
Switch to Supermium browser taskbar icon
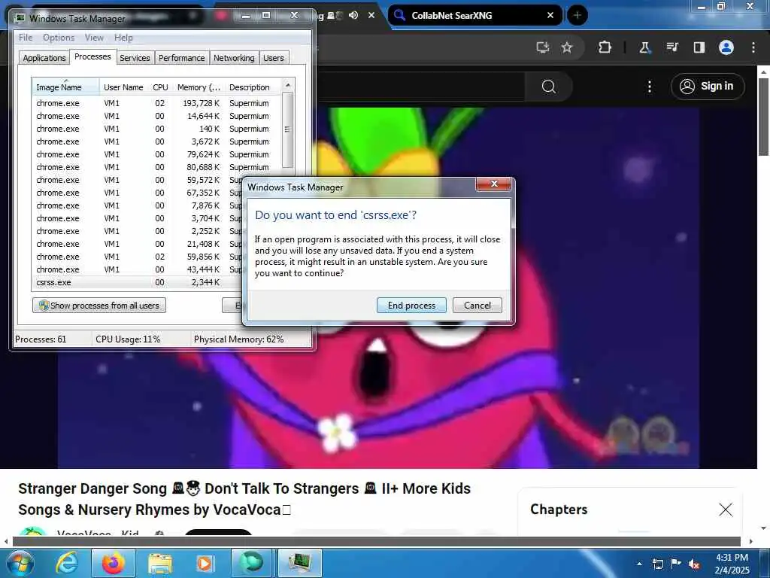coord(251,563)
